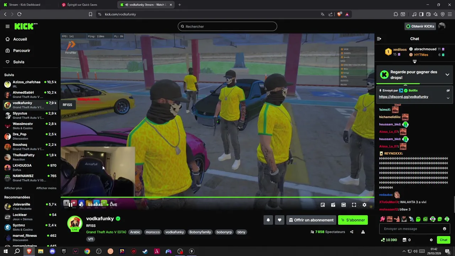Click the Bobonyfamily tag
Image resolution: width=455 pixels, height=256 pixels.
click(200, 232)
